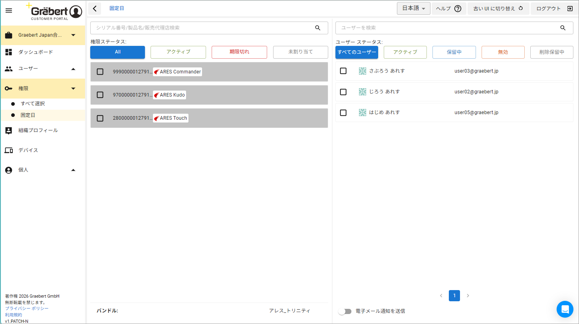Filter users by 削除保留中 status

552,52
